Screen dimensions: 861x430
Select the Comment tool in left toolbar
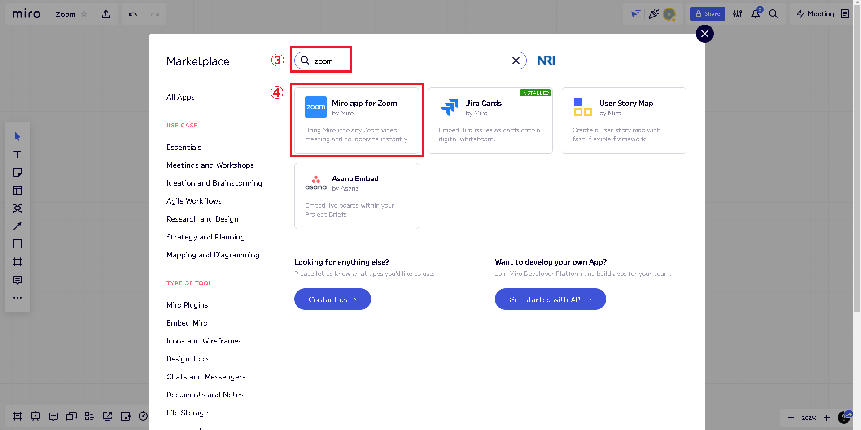17,280
